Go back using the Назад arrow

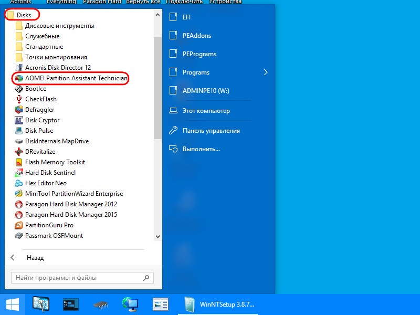[x=13, y=258]
